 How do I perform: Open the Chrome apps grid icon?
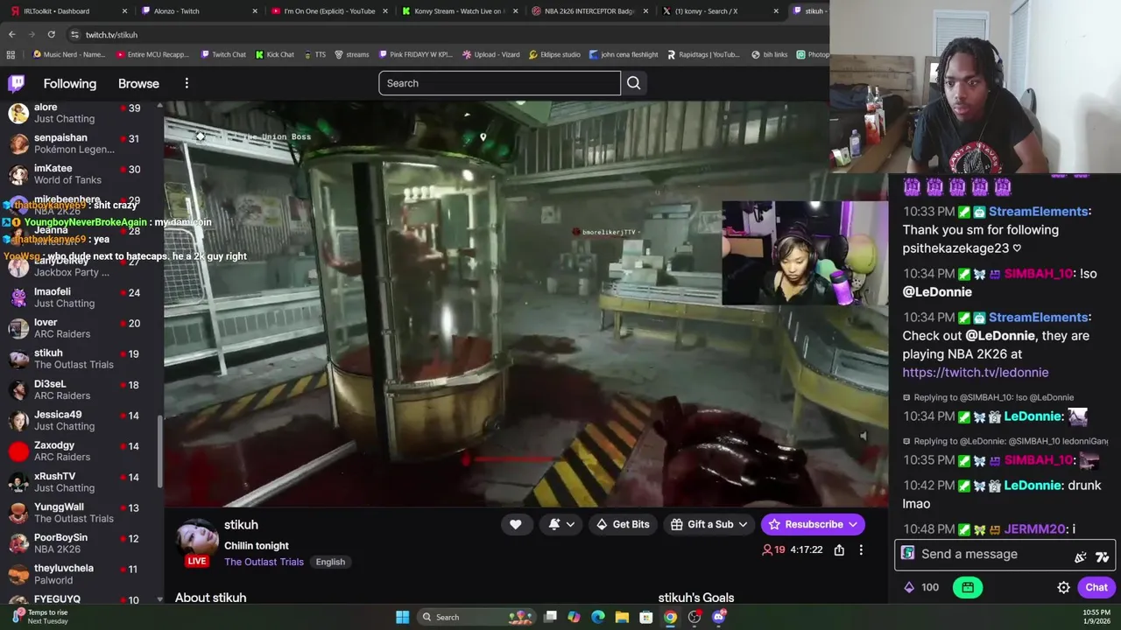click(x=11, y=54)
